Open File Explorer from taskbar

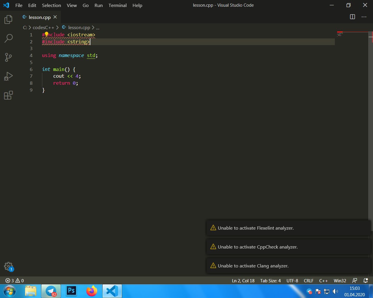31,291
